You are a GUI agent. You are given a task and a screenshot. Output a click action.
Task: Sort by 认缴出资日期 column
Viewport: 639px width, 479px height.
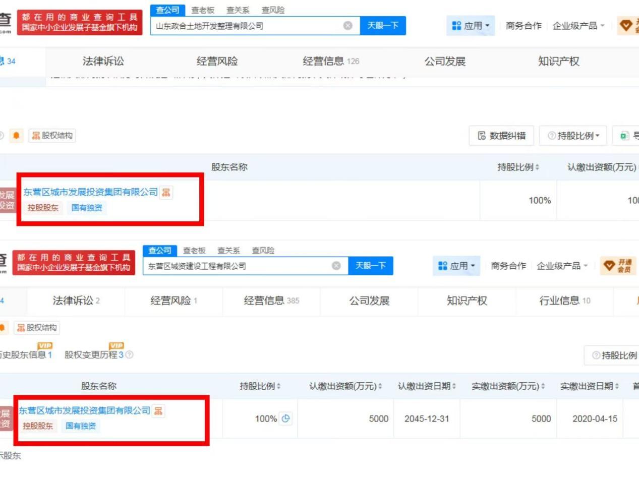454,386
